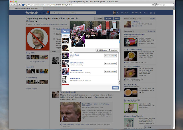Add Friend next to Omar Hassan
Viewport: 183px width, 130px height.
110,71
